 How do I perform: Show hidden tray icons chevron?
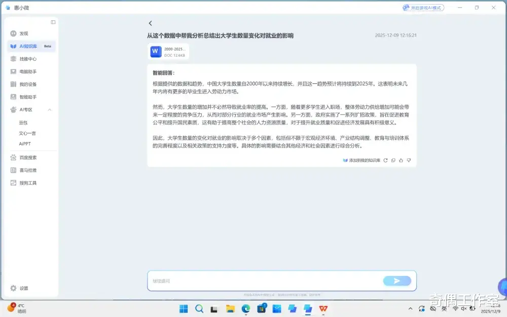(410, 308)
